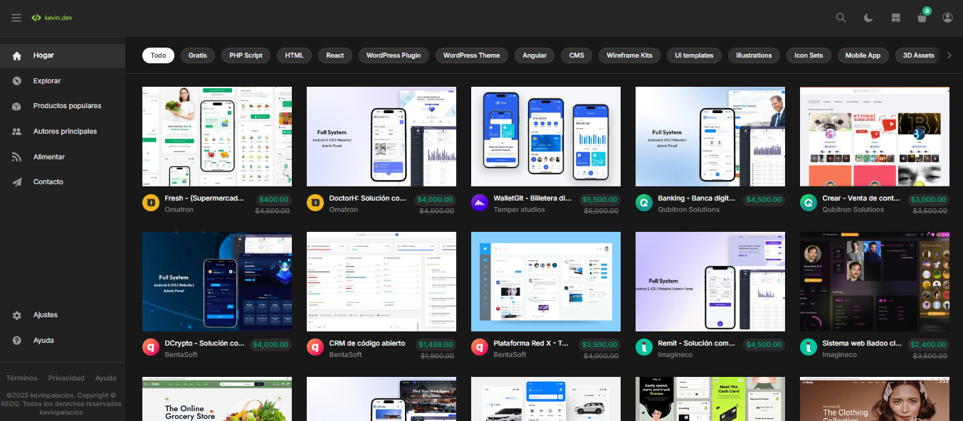Screen dimensions: 963x421
Task: Select the UI templates filter
Action: pos(694,55)
